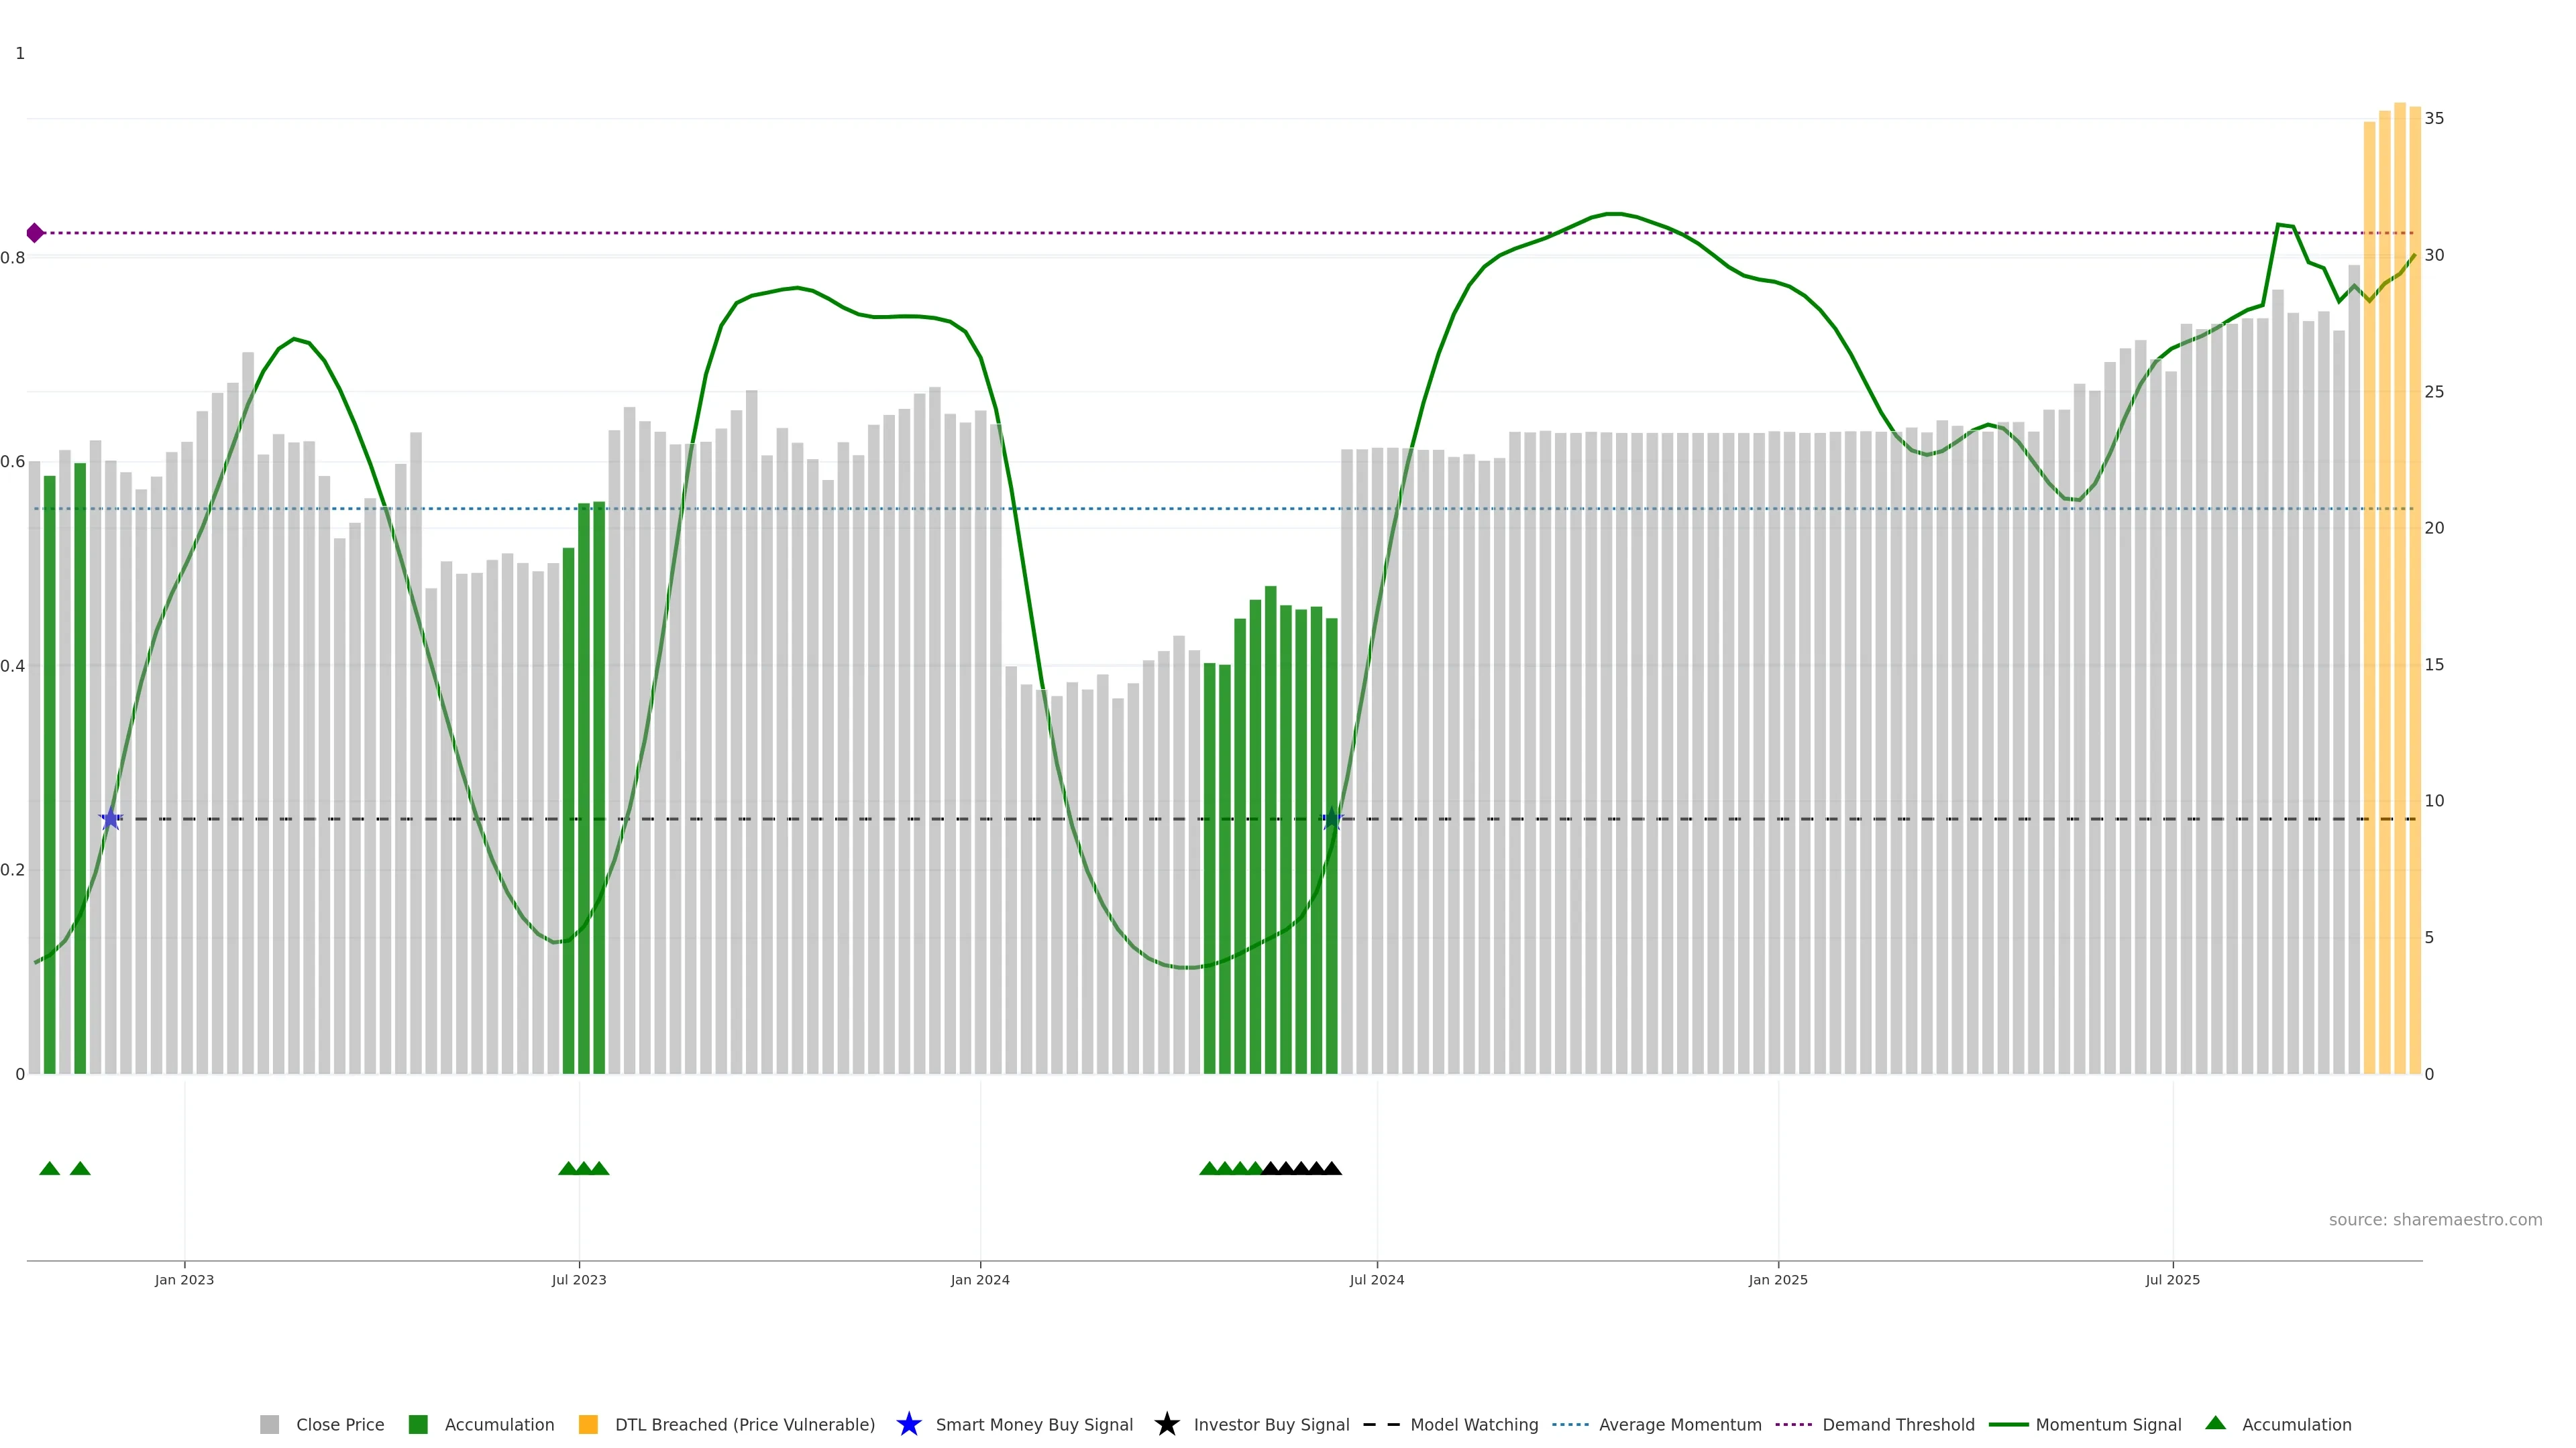The image size is (2576, 1448).
Task: Click the source: sharemaestro.com text
Action: point(2435,1219)
